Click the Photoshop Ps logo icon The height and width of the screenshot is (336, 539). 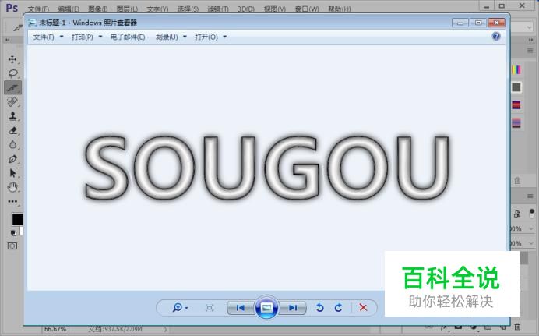(12, 8)
